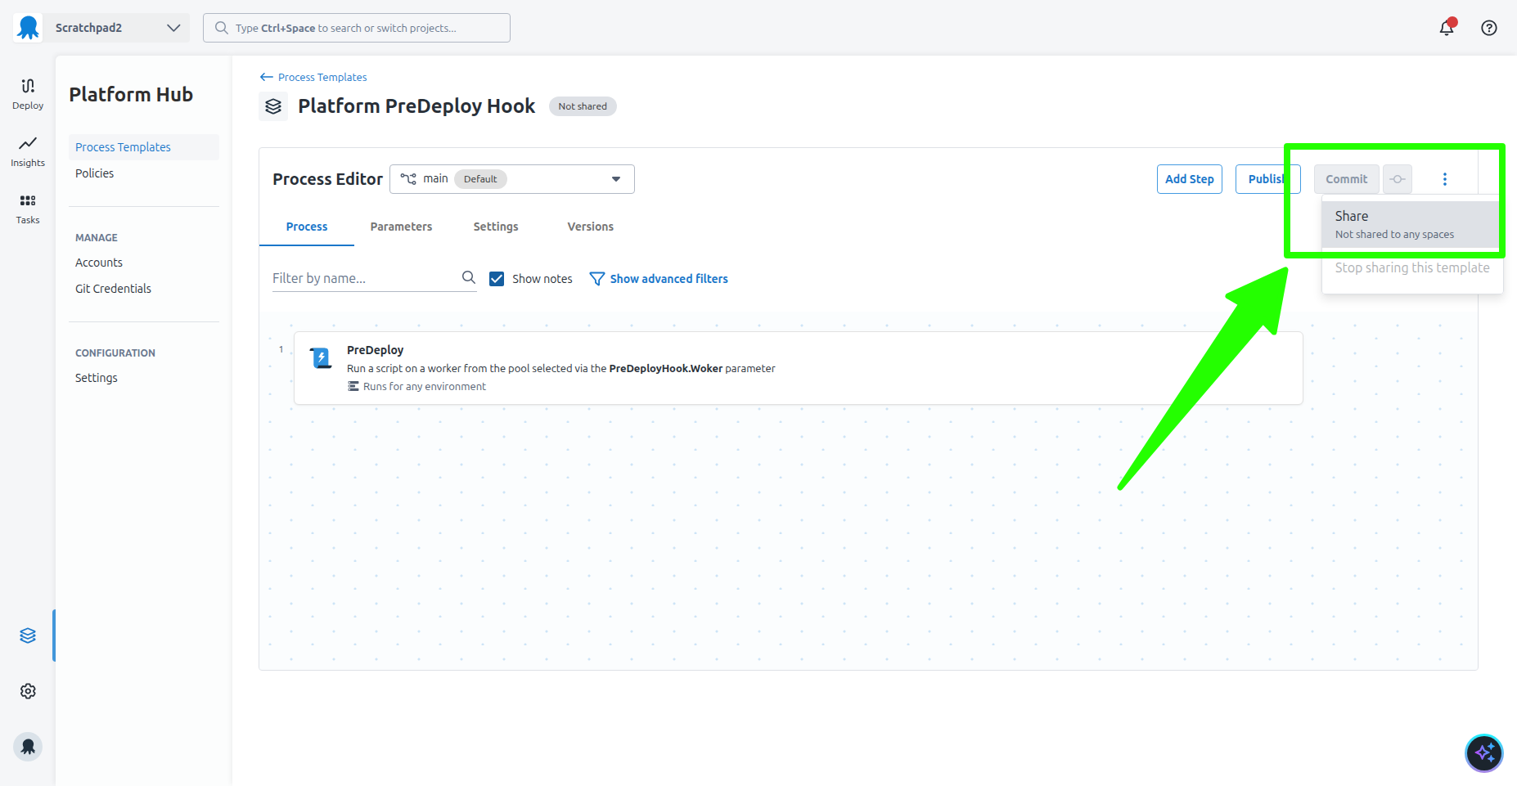Click the Platform Hub layers icon
The image size is (1517, 786).
tap(28, 636)
